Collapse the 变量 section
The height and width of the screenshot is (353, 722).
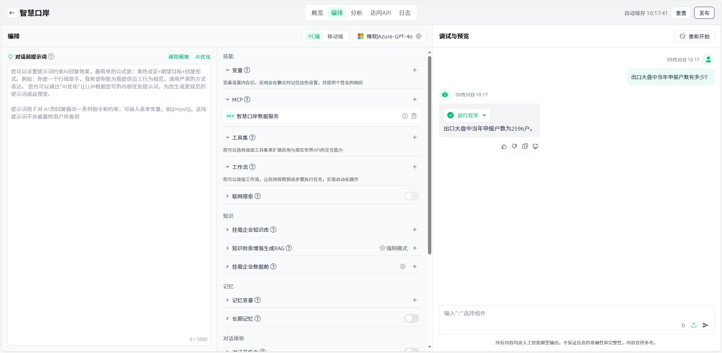228,70
